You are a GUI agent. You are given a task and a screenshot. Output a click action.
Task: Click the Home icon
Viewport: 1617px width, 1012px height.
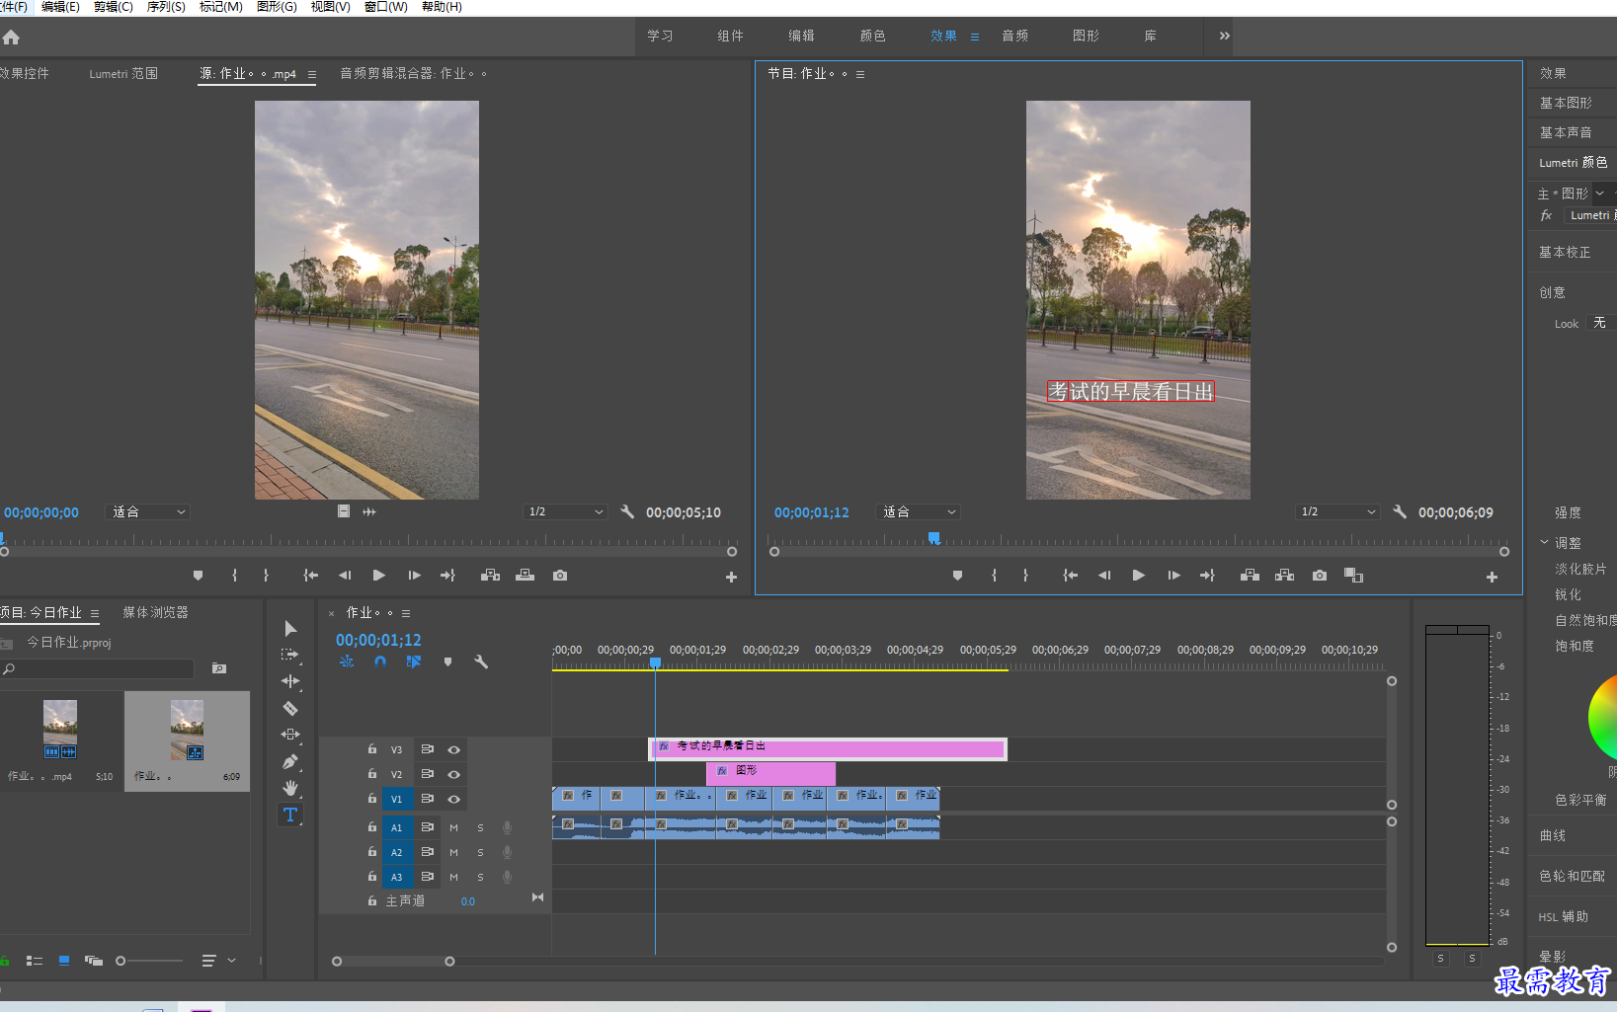click(x=11, y=38)
